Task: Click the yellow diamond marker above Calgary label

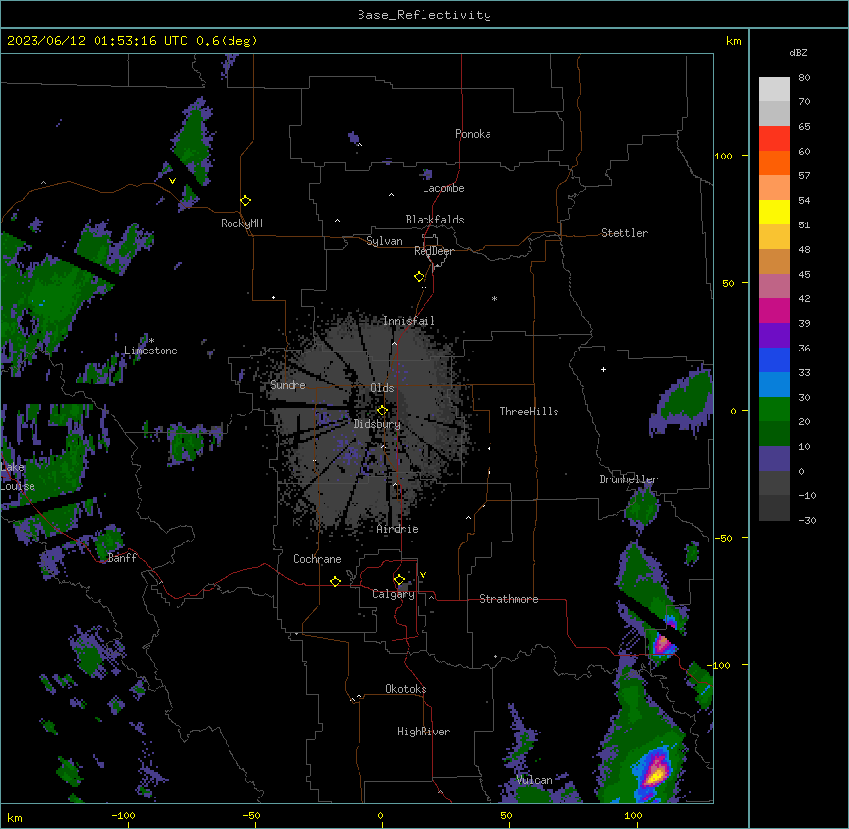Action: [x=399, y=580]
